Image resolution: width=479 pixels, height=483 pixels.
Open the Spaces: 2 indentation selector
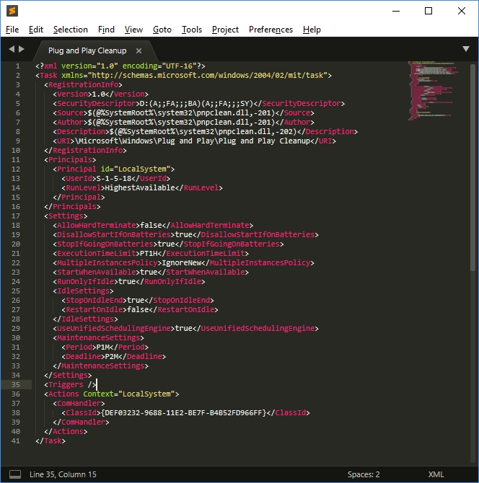[364, 474]
